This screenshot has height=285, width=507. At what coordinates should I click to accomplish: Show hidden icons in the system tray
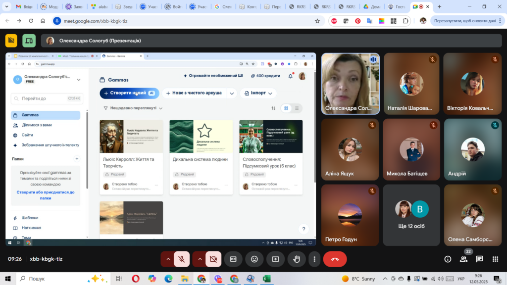385,279
